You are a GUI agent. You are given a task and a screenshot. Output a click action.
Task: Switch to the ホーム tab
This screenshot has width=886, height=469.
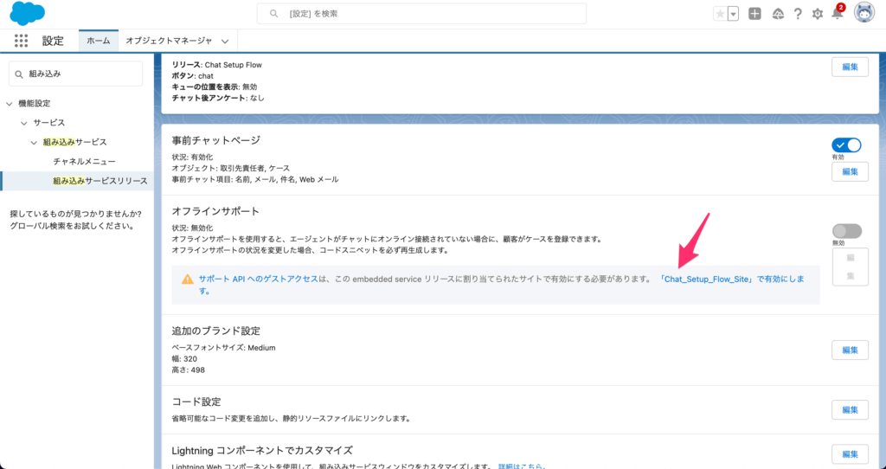[x=99, y=41]
